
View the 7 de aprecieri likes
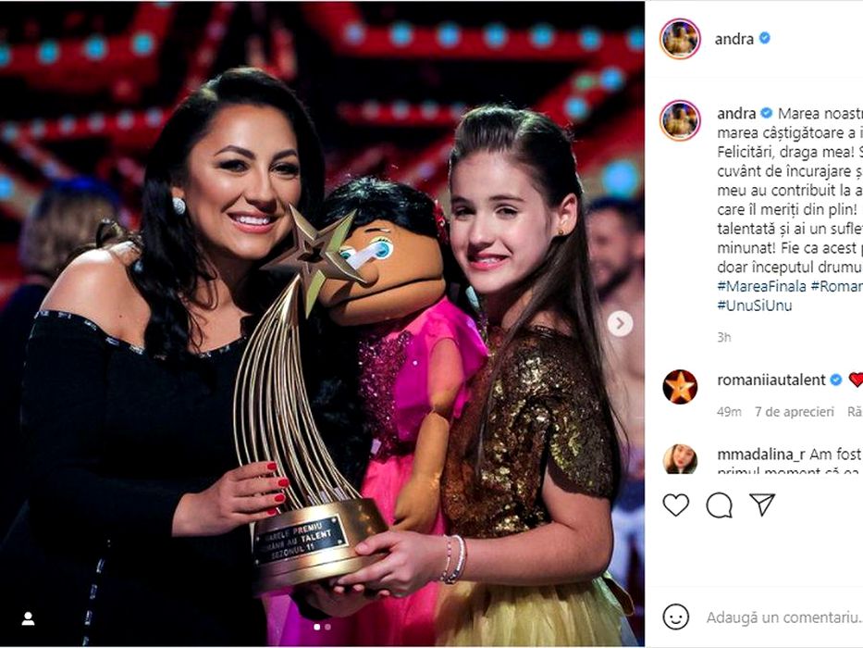tap(795, 412)
